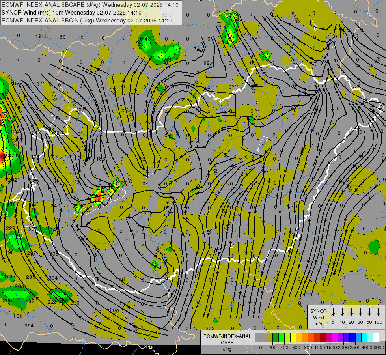The width and height of the screenshot is (386, 355).
Task: Select the dark red CAPE legend swatch
Action: (x=323, y=337)
